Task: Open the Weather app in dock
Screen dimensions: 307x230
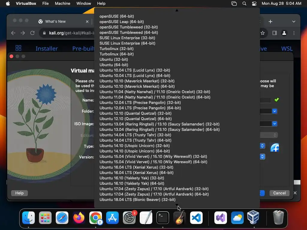Action: 237,218
